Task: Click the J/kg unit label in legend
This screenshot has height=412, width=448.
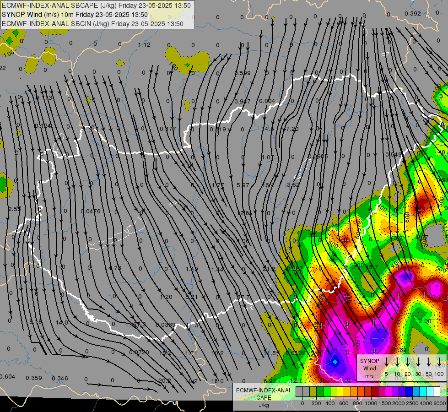Action: 264,405
